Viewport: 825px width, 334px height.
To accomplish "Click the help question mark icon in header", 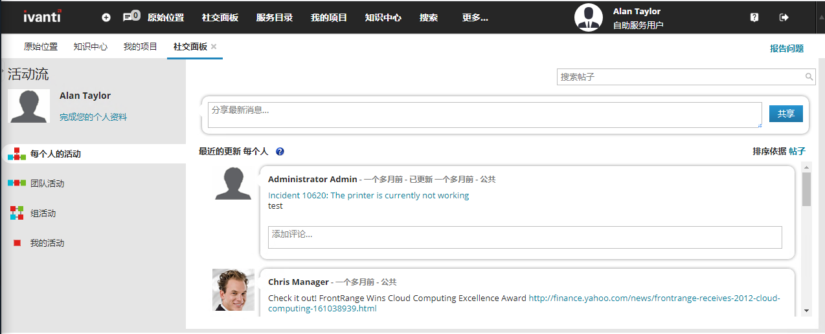I will (754, 17).
